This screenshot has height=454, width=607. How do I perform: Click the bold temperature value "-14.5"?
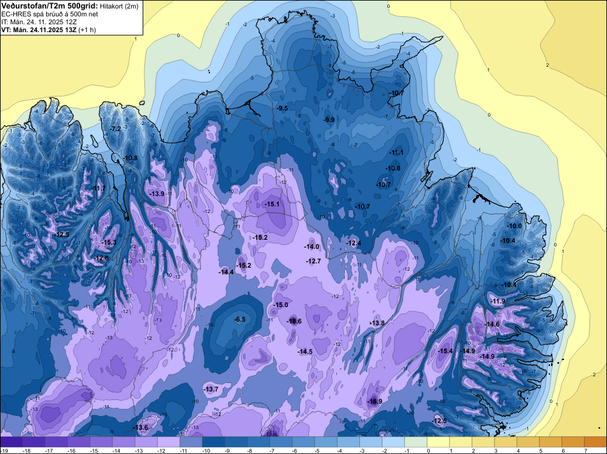(305, 351)
